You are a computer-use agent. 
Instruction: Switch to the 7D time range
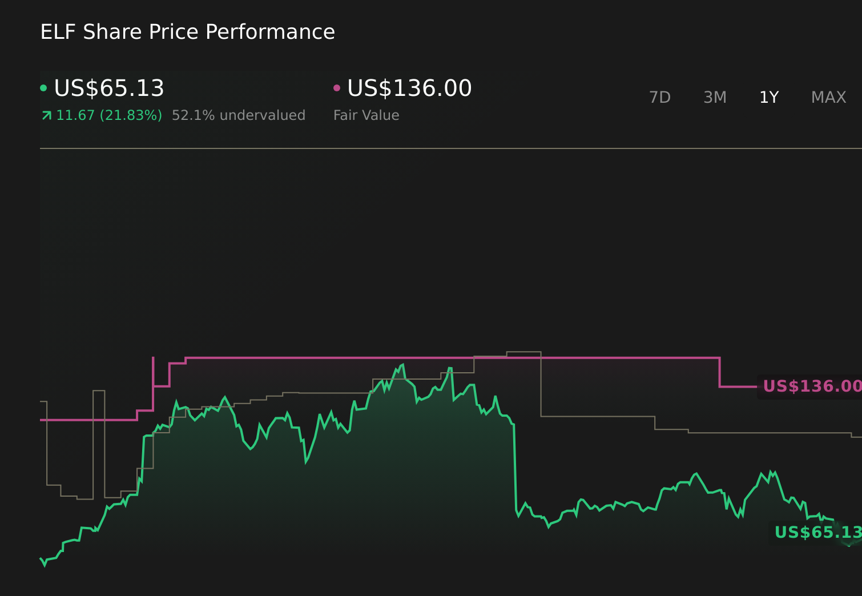coord(660,97)
